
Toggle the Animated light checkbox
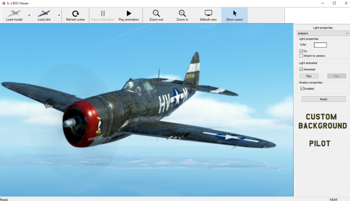(301, 69)
